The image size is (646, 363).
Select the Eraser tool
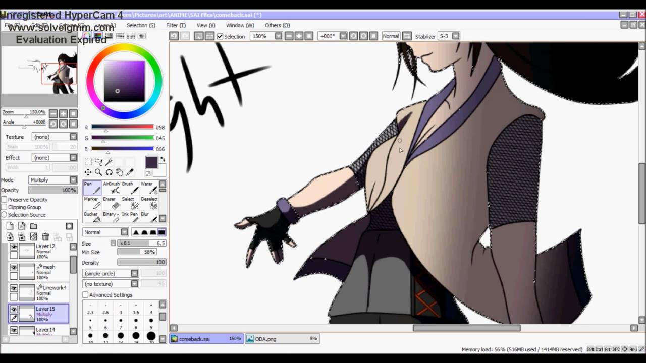point(111,203)
